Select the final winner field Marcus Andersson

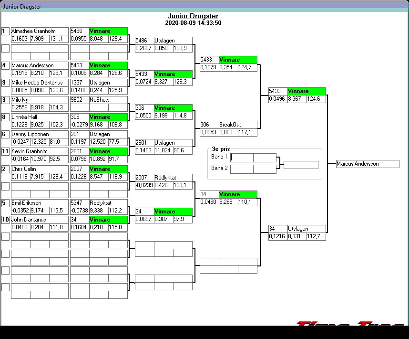click(x=367, y=164)
